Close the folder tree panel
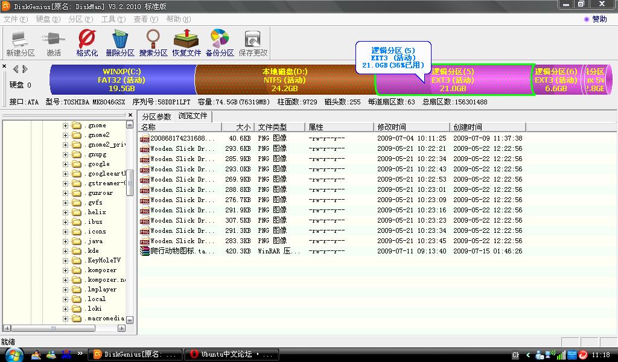The width and height of the screenshot is (618, 362). (130, 115)
